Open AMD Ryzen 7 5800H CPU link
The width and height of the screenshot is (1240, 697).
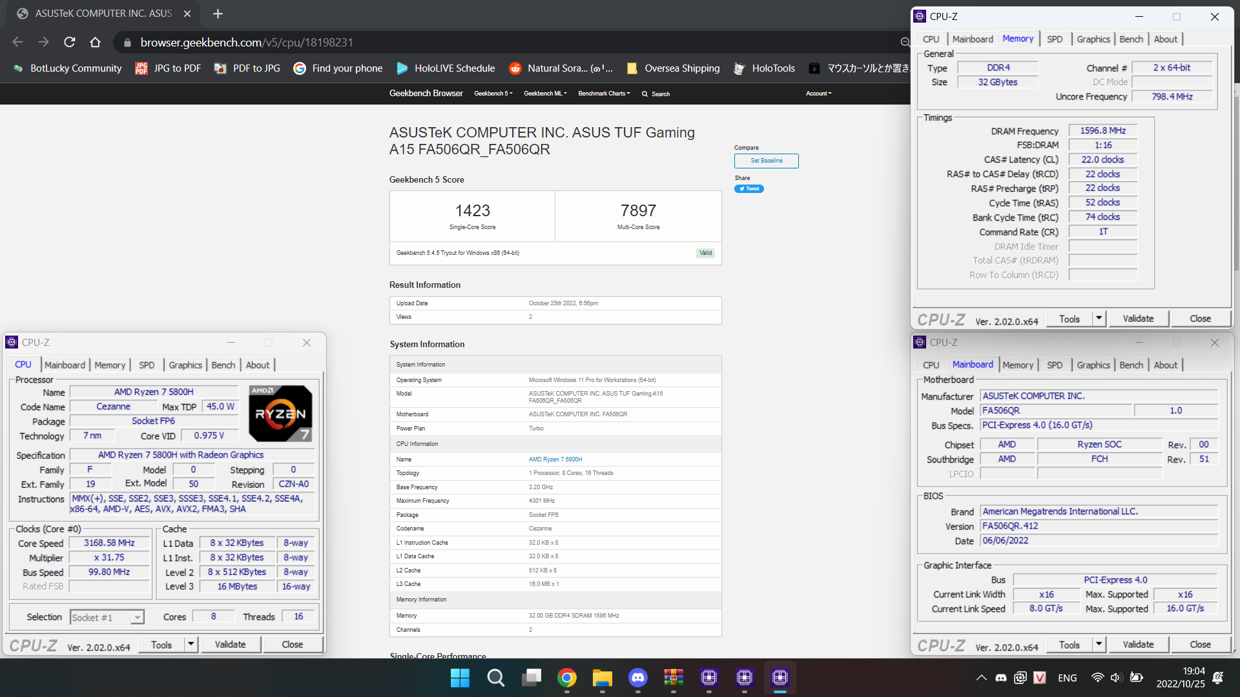point(555,460)
